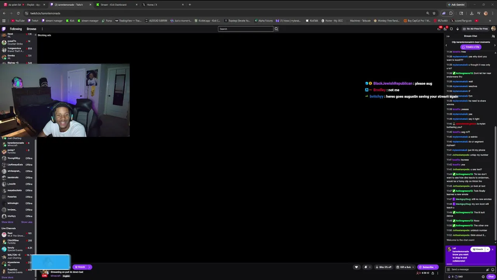Screen dimensions: 497x280
Task: Open faxuty channel in Live Channels
Action: tap(17, 249)
